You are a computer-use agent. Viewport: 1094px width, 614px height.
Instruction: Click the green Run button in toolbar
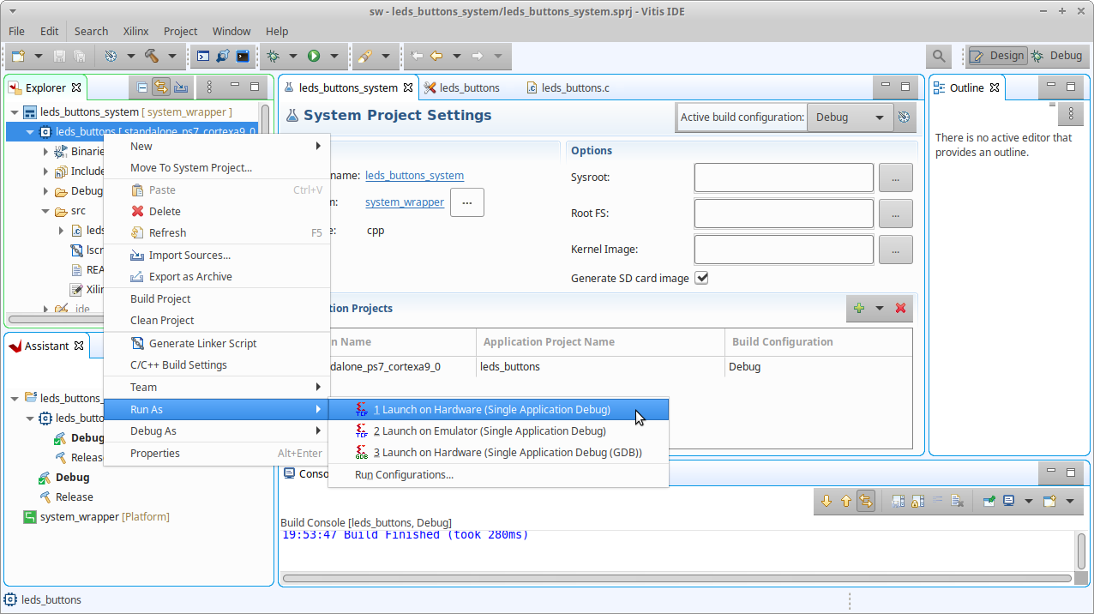coord(314,56)
